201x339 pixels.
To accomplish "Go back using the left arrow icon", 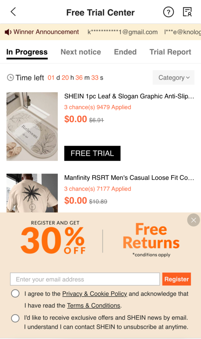I will coord(13,12).
